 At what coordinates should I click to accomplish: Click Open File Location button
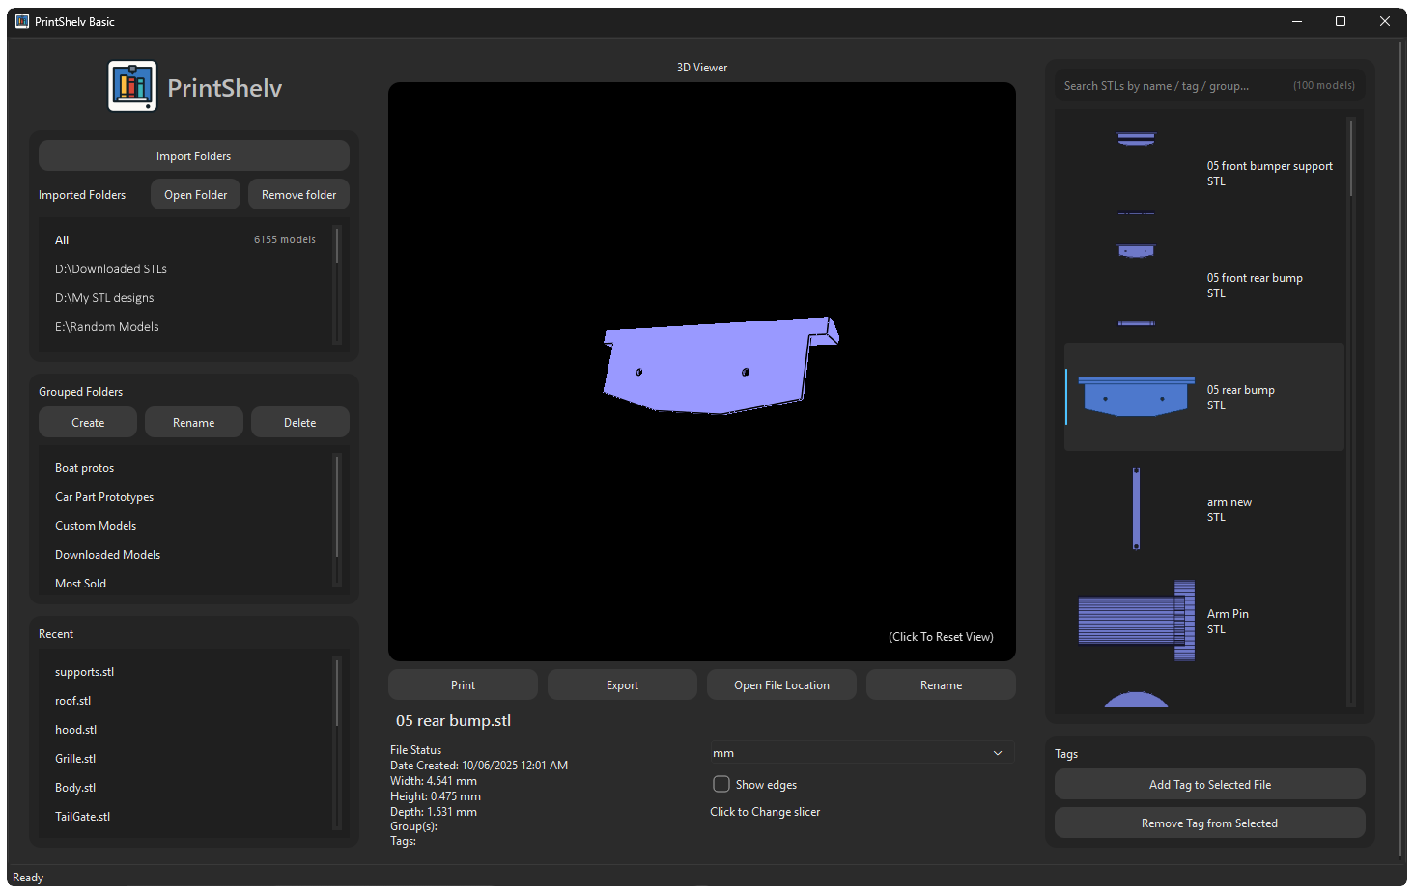[x=781, y=685]
